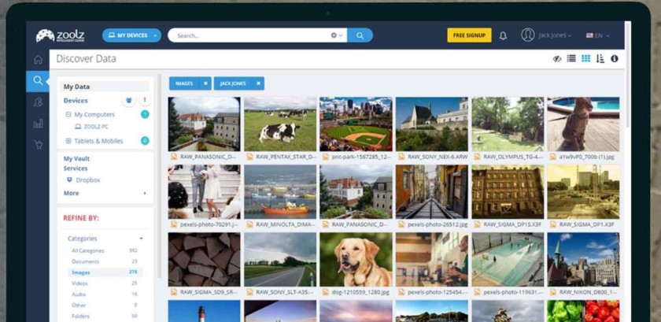Switch to list view layout icon
The image size is (661, 322).
(571, 59)
